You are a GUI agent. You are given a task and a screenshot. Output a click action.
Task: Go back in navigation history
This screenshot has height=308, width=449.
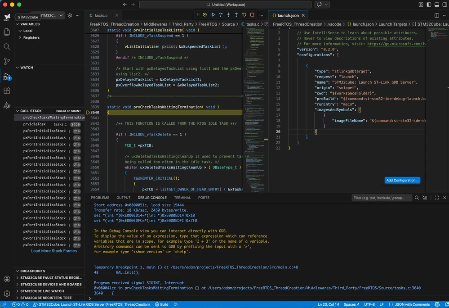(125, 5)
